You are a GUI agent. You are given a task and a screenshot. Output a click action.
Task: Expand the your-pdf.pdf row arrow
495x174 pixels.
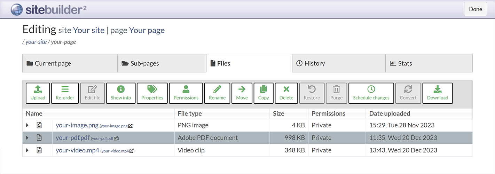(28, 138)
